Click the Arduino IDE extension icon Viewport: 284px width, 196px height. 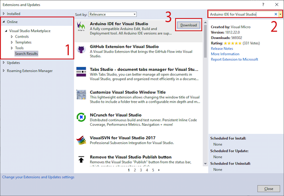81,26
